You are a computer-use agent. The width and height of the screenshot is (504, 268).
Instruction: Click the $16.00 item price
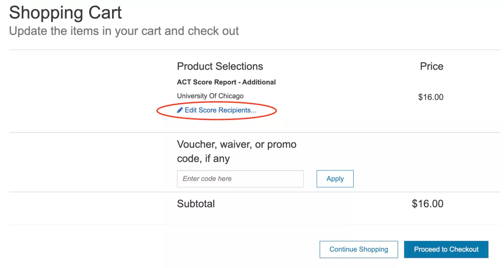tap(431, 97)
